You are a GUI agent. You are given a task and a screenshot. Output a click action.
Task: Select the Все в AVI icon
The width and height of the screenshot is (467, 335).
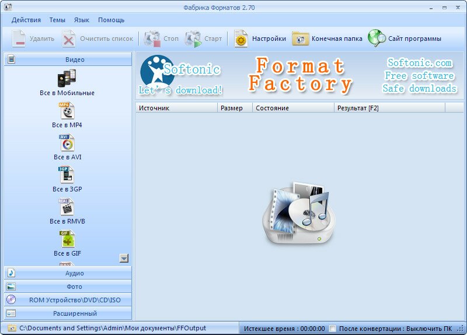pos(67,143)
